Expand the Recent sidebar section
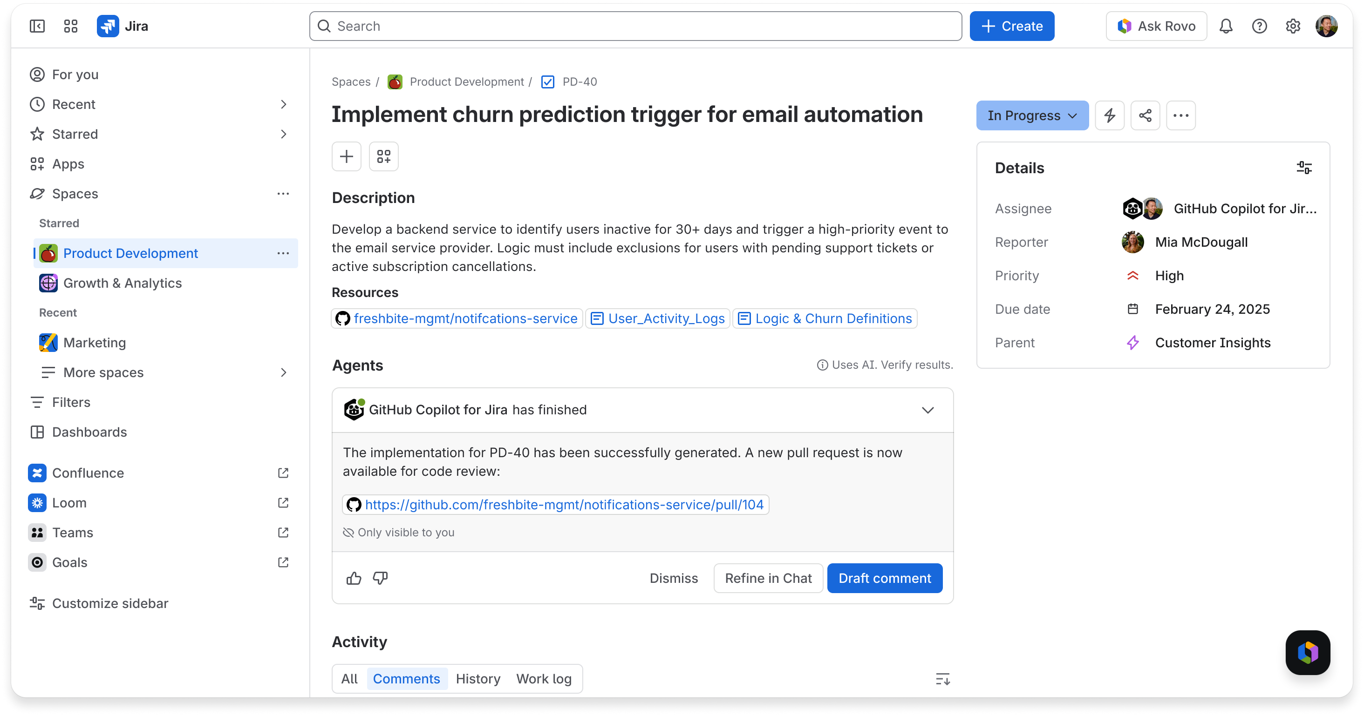The width and height of the screenshot is (1364, 716). click(283, 104)
